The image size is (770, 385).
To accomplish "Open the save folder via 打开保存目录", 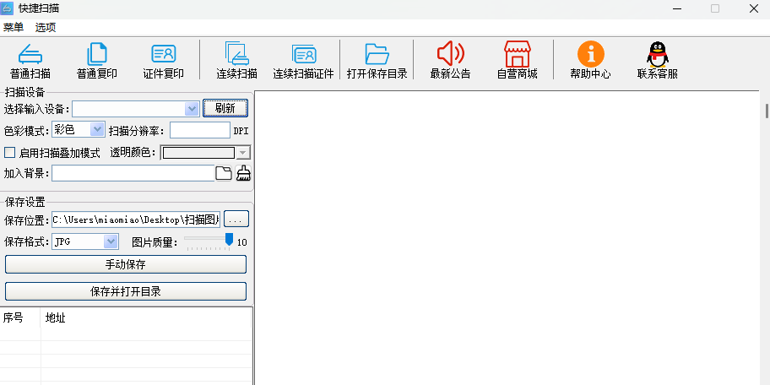I will [x=377, y=56].
